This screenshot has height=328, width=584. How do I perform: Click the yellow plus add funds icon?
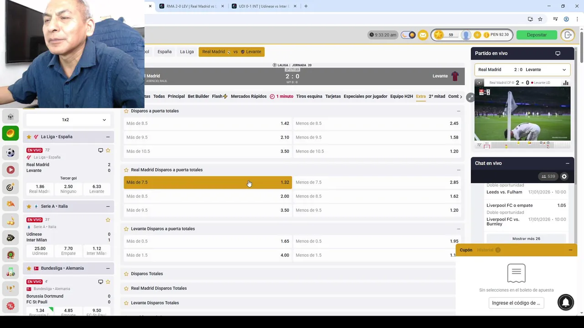tap(477, 35)
